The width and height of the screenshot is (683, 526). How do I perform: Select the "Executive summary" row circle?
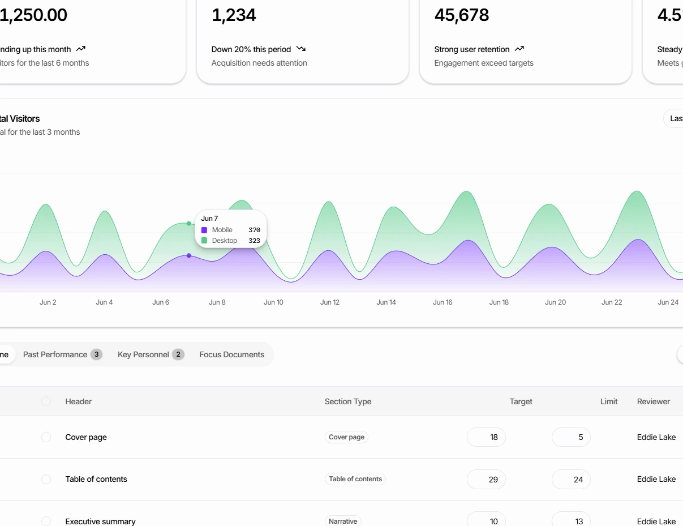pyautogui.click(x=46, y=520)
